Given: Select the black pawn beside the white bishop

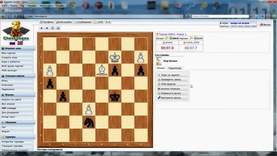Looking at the screenshot, I should click(x=115, y=70).
